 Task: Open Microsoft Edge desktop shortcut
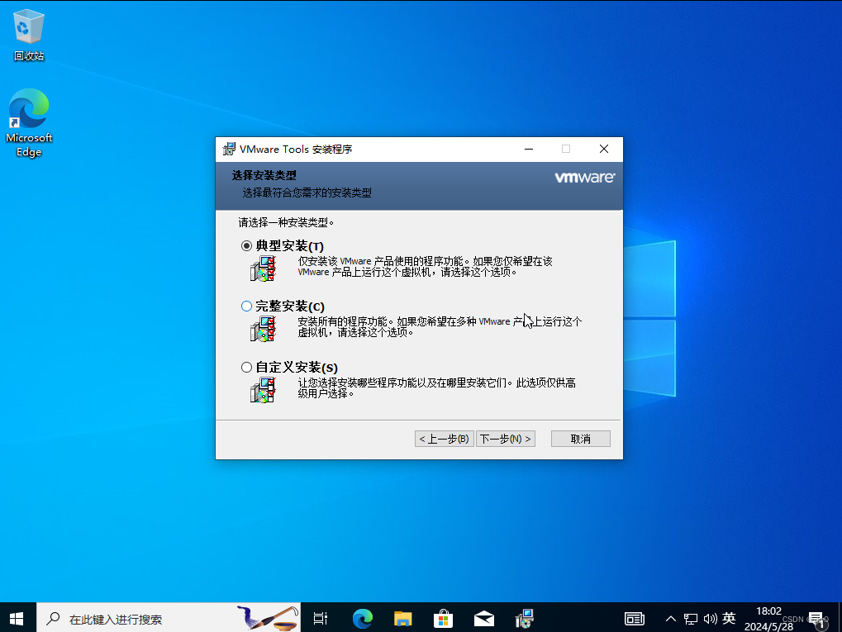[29, 123]
